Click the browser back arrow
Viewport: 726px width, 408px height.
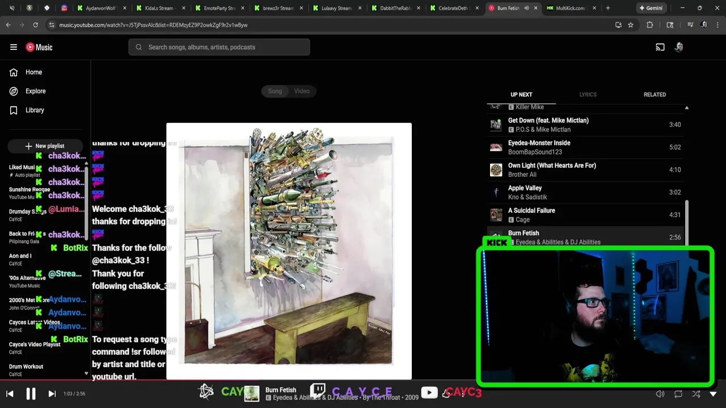click(9, 25)
